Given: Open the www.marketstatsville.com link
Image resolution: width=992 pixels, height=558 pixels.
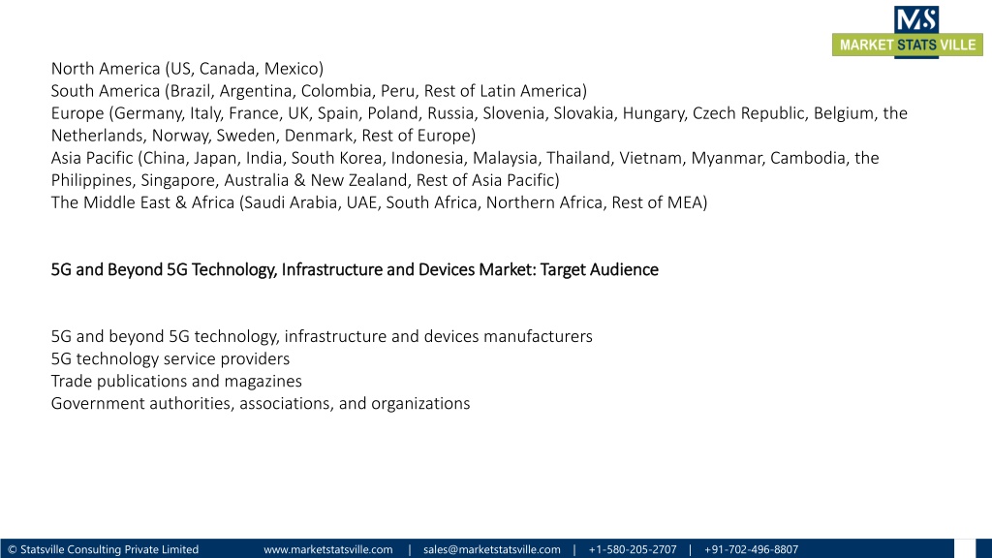Looking at the screenshot, I should pos(327,549).
